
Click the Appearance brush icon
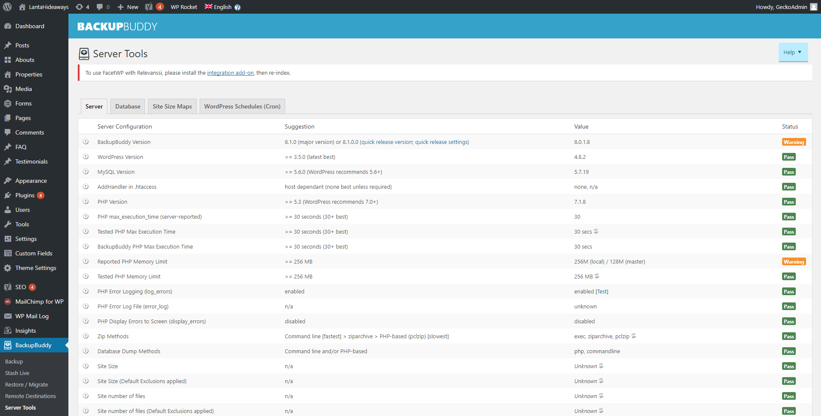(x=8, y=181)
